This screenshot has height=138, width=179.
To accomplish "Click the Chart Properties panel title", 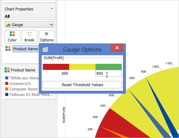I will (19, 9).
